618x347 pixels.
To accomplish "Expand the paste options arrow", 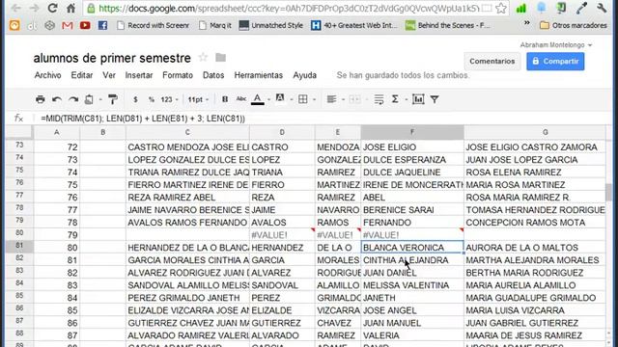I will pos(100,99).
